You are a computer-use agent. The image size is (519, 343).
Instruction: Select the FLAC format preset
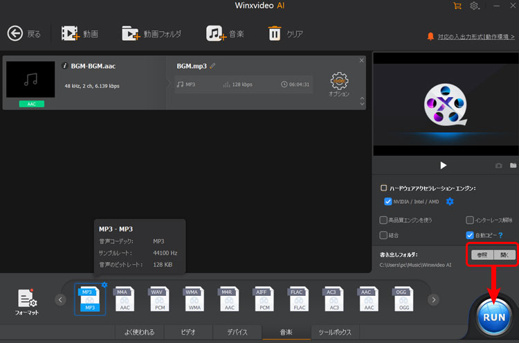(x=299, y=299)
